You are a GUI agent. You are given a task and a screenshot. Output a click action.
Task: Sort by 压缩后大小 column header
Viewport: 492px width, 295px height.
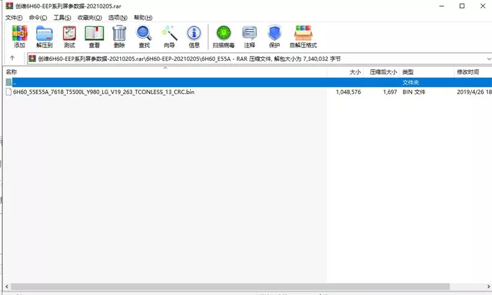(381, 72)
